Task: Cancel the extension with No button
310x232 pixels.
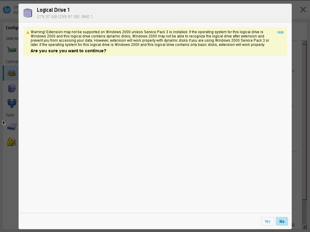Action: pos(282,221)
